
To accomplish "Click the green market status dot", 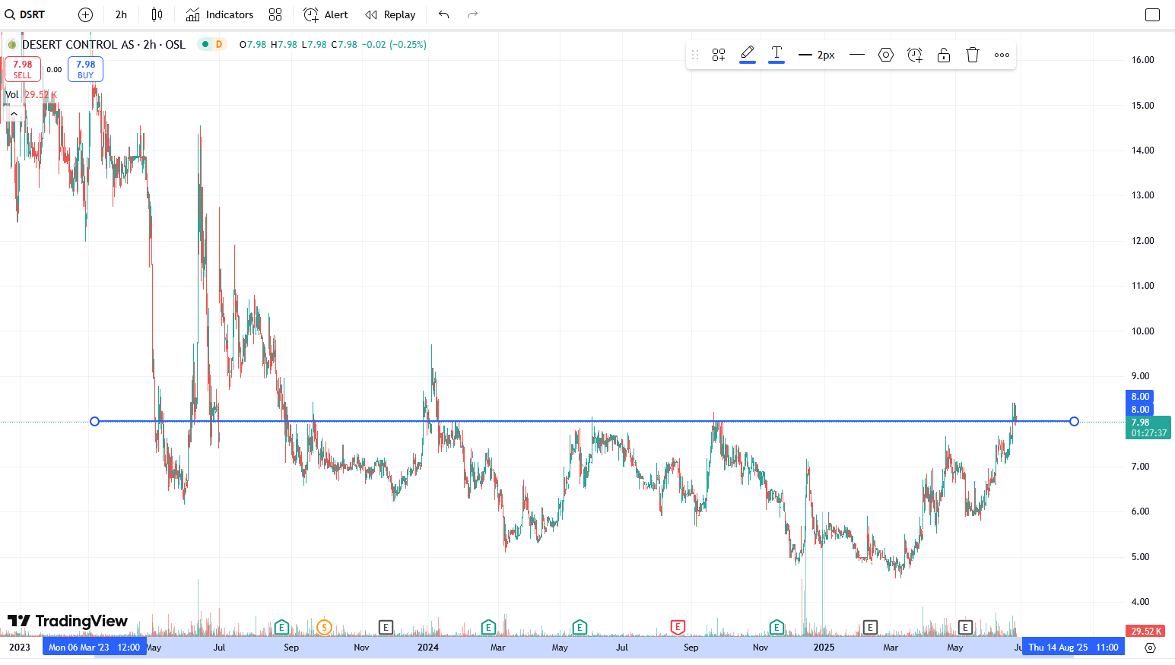I will [205, 45].
